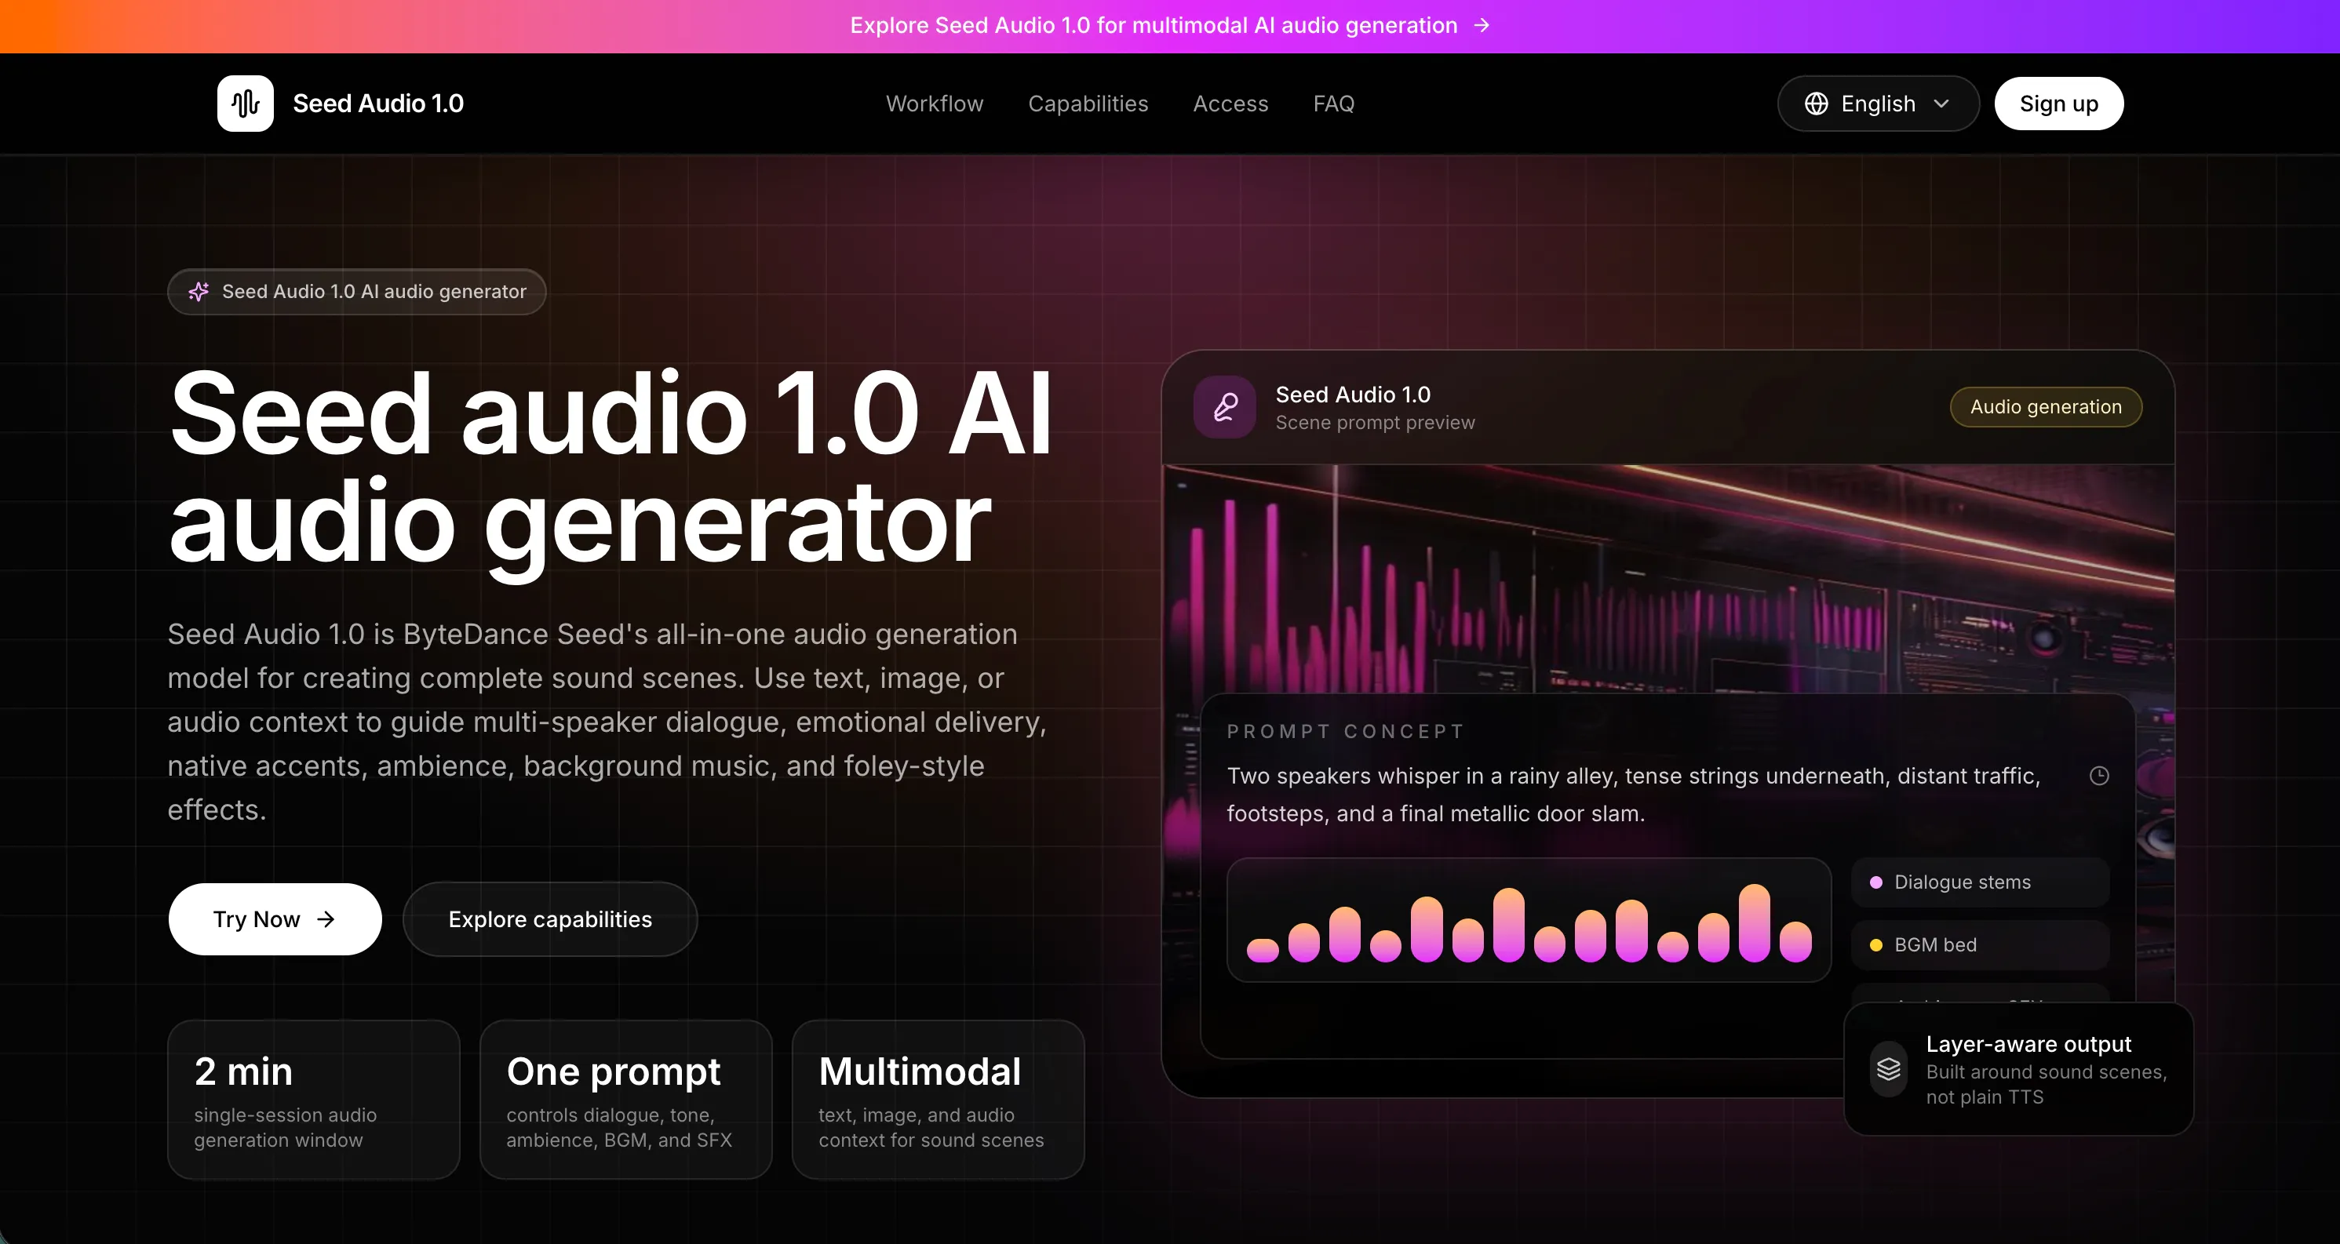Click the Seed Audio 1.0 brand name in header

click(378, 104)
